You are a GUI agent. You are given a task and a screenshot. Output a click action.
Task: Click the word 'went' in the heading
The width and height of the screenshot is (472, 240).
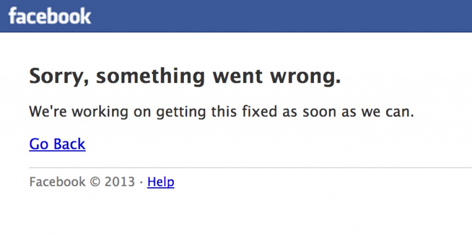coord(237,77)
